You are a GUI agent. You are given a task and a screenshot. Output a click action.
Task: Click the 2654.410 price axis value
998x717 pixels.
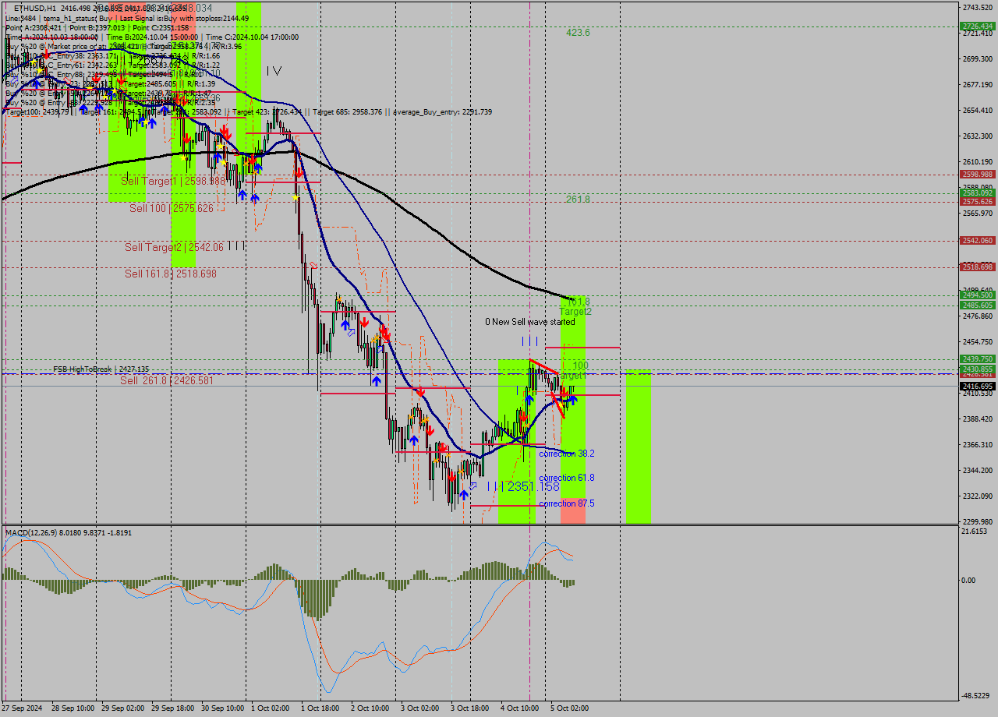coord(978,111)
